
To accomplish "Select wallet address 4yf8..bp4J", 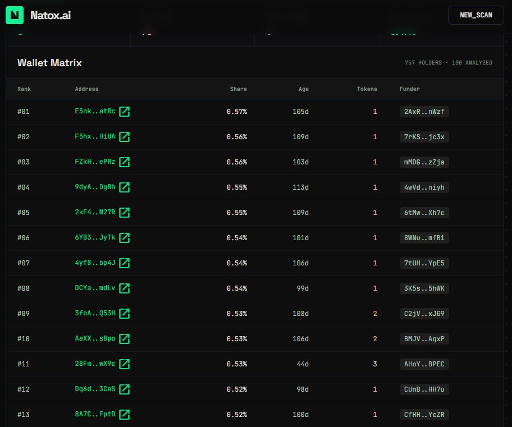I will (x=95, y=263).
